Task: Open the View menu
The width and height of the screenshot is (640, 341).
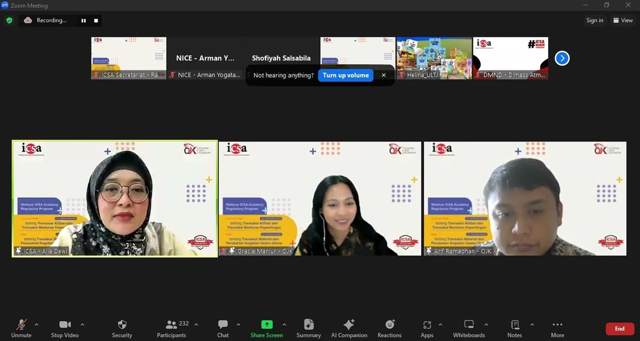Action: coord(623,20)
